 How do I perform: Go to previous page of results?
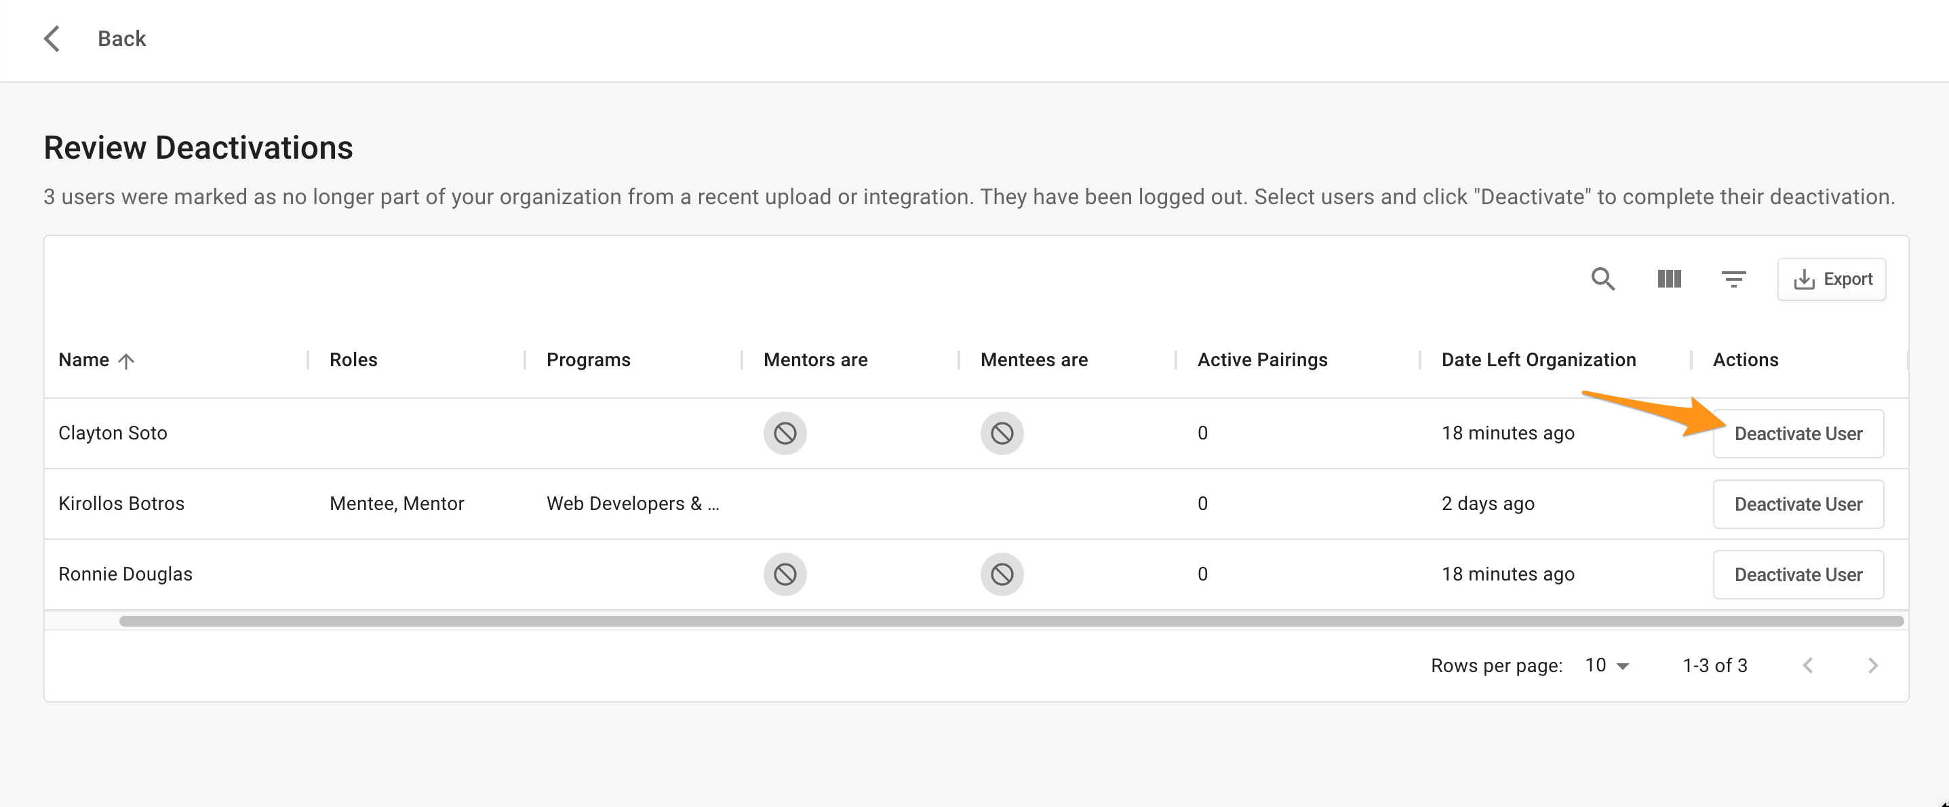tap(1807, 665)
